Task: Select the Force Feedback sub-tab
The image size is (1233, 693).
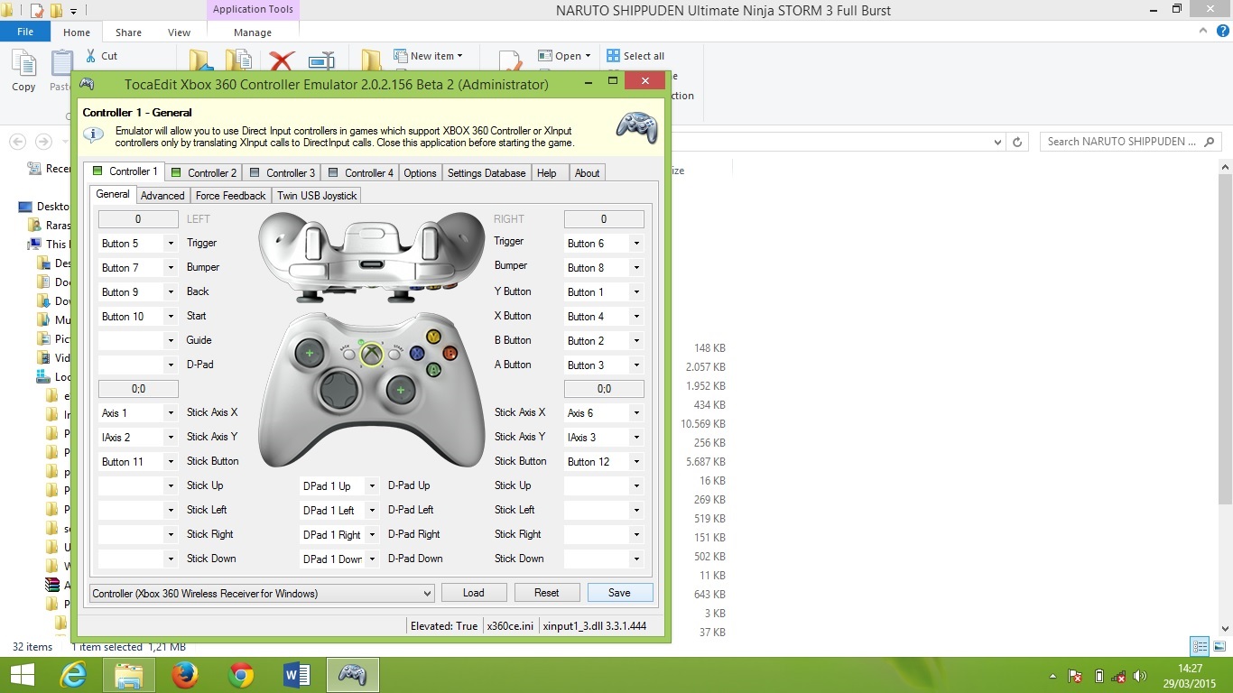Action: click(x=231, y=196)
